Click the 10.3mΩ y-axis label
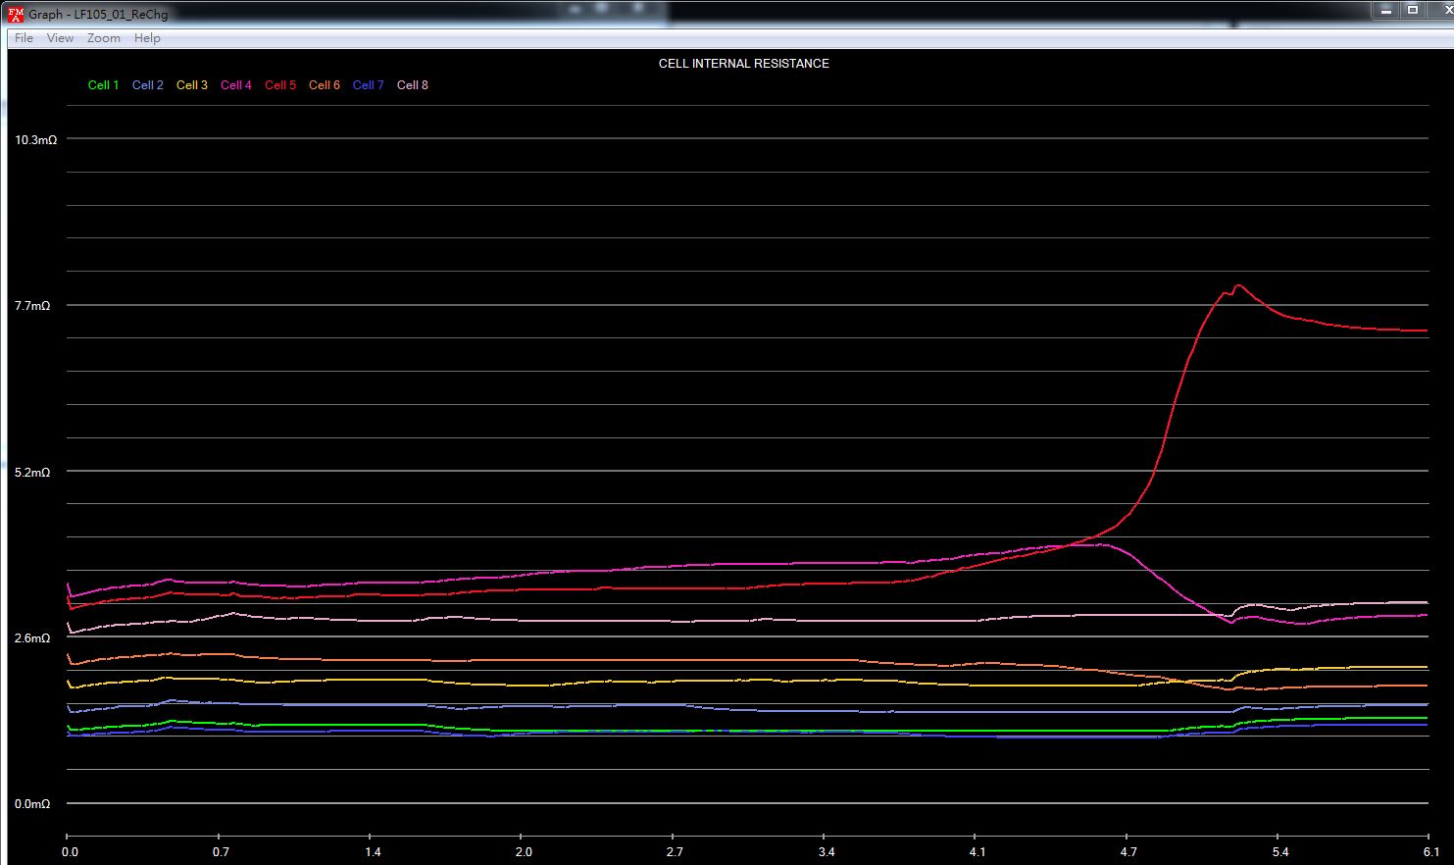This screenshot has height=865, width=1454. [x=35, y=140]
